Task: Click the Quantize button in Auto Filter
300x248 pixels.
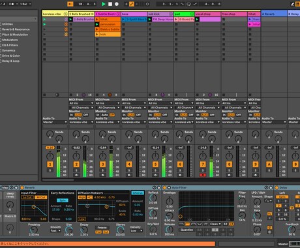Action: pos(187,230)
